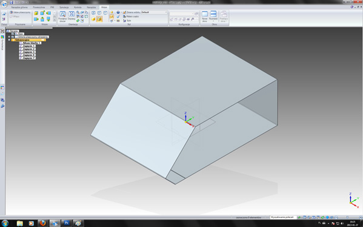Adjust the zoom slider in status bar
The width and height of the screenshot is (363, 227).
(347, 217)
